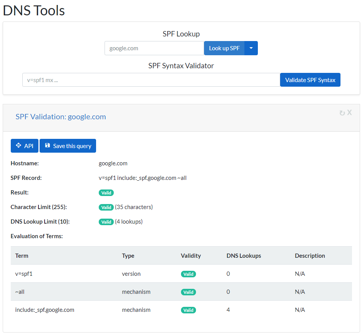Focus the SPF Lookup domain input field

point(154,48)
